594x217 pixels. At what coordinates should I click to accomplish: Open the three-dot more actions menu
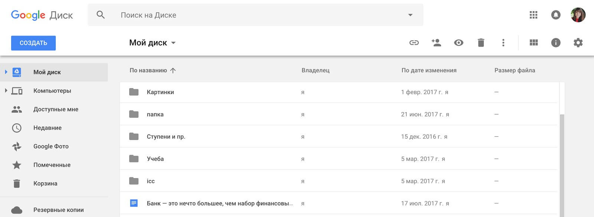coord(503,43)
